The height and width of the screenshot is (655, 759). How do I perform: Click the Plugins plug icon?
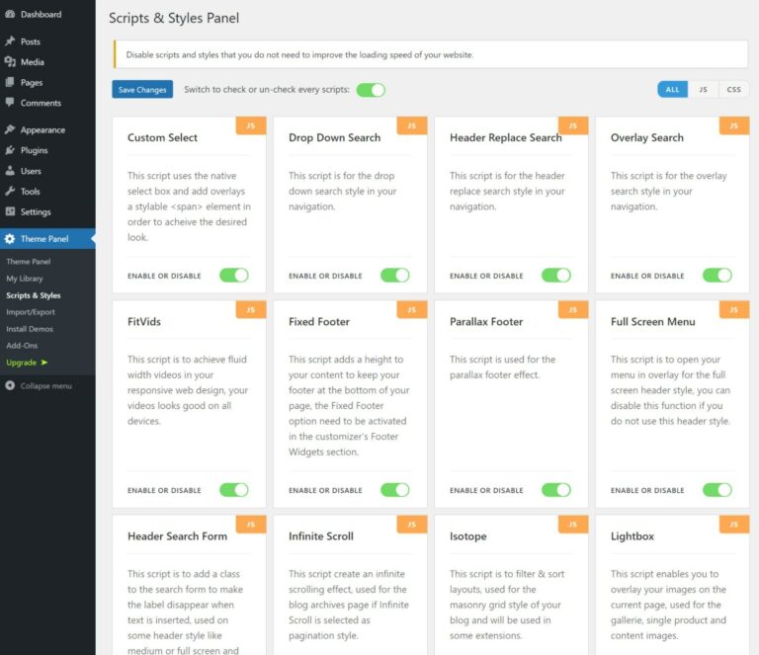[10, 150]
